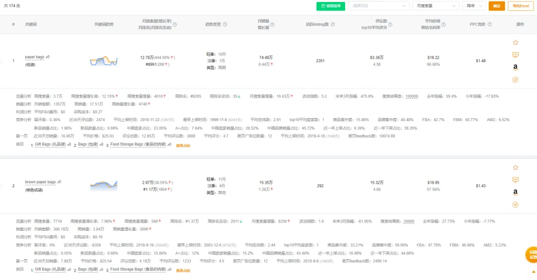The image size is (537, 280).
Task: Click 查看占比 link in the paper bags category row
Action: point(183,145)
